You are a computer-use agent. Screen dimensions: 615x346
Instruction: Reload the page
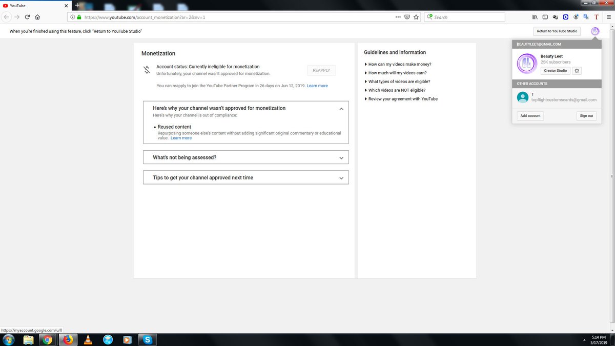pyautogui.click(x=27, y=17)
